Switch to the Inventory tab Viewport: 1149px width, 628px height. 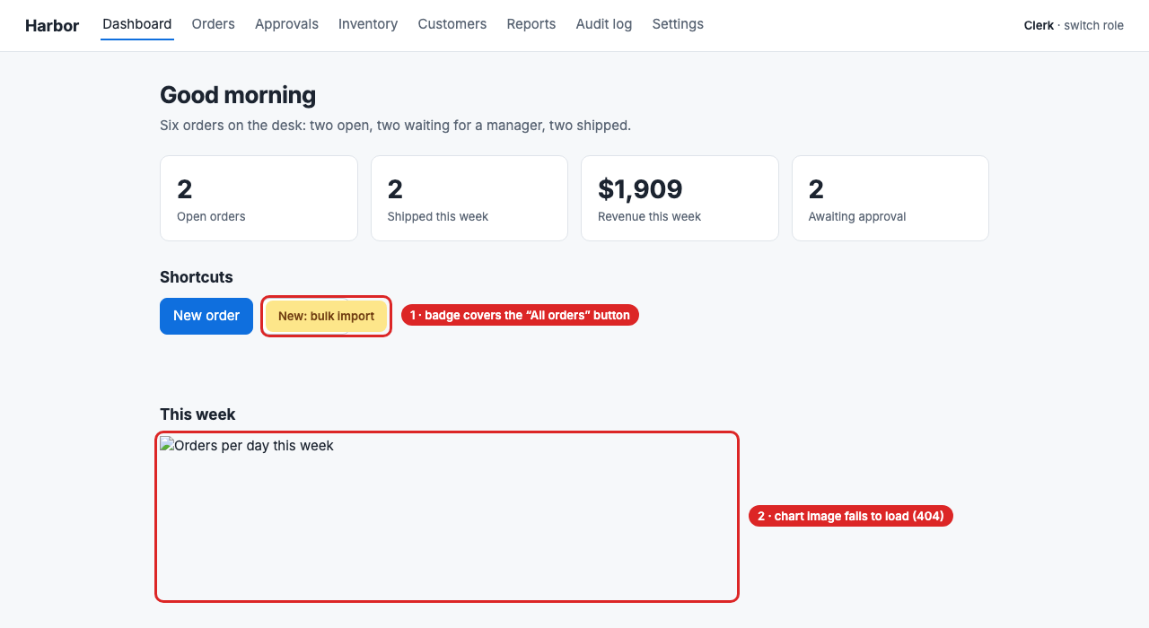pyautogui.click(x=368, y=24)
